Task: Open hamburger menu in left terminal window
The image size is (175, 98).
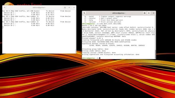Action: coord(69,8)
